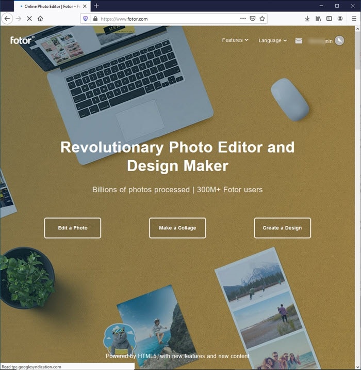Open a new tab with plus button
Image resolution: width=361 pixels, height=370 pixels.
tap(96, 6)
